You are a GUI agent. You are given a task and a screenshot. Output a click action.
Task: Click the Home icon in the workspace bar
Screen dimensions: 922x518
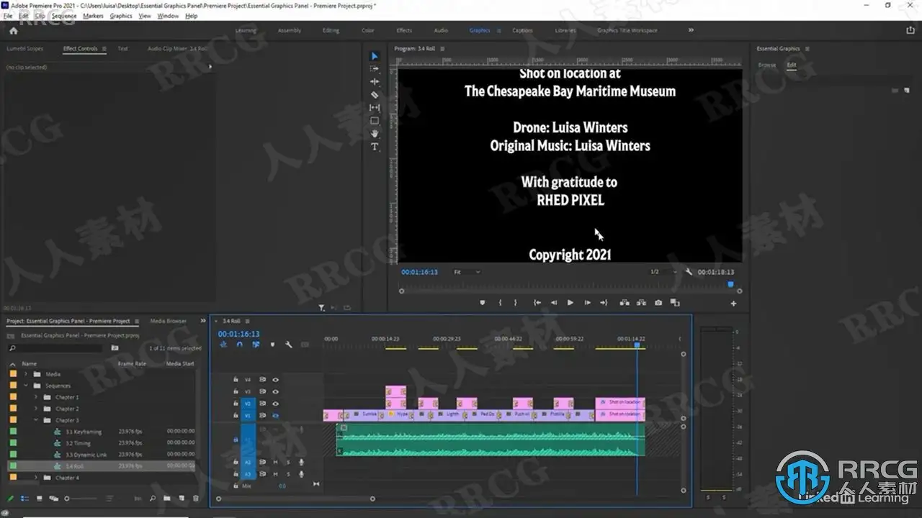(13, 31)
